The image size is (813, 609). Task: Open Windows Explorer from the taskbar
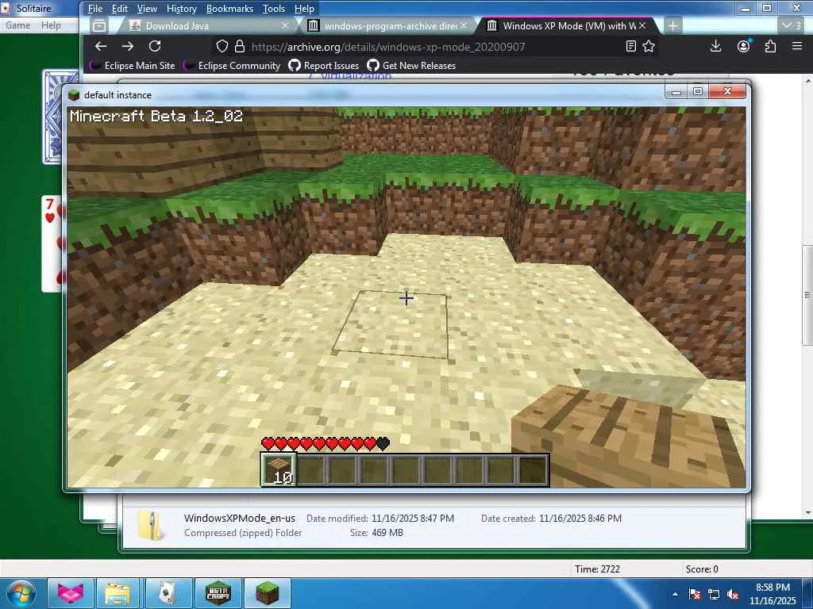pos(119,593)
